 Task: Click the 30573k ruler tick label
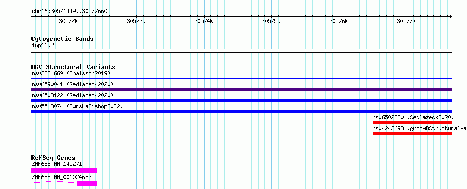point(136,21)
